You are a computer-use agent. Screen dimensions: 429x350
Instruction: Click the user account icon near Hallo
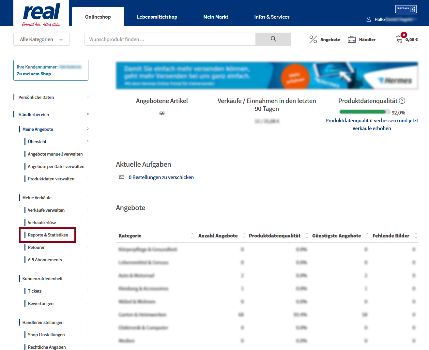pos(369,19)
